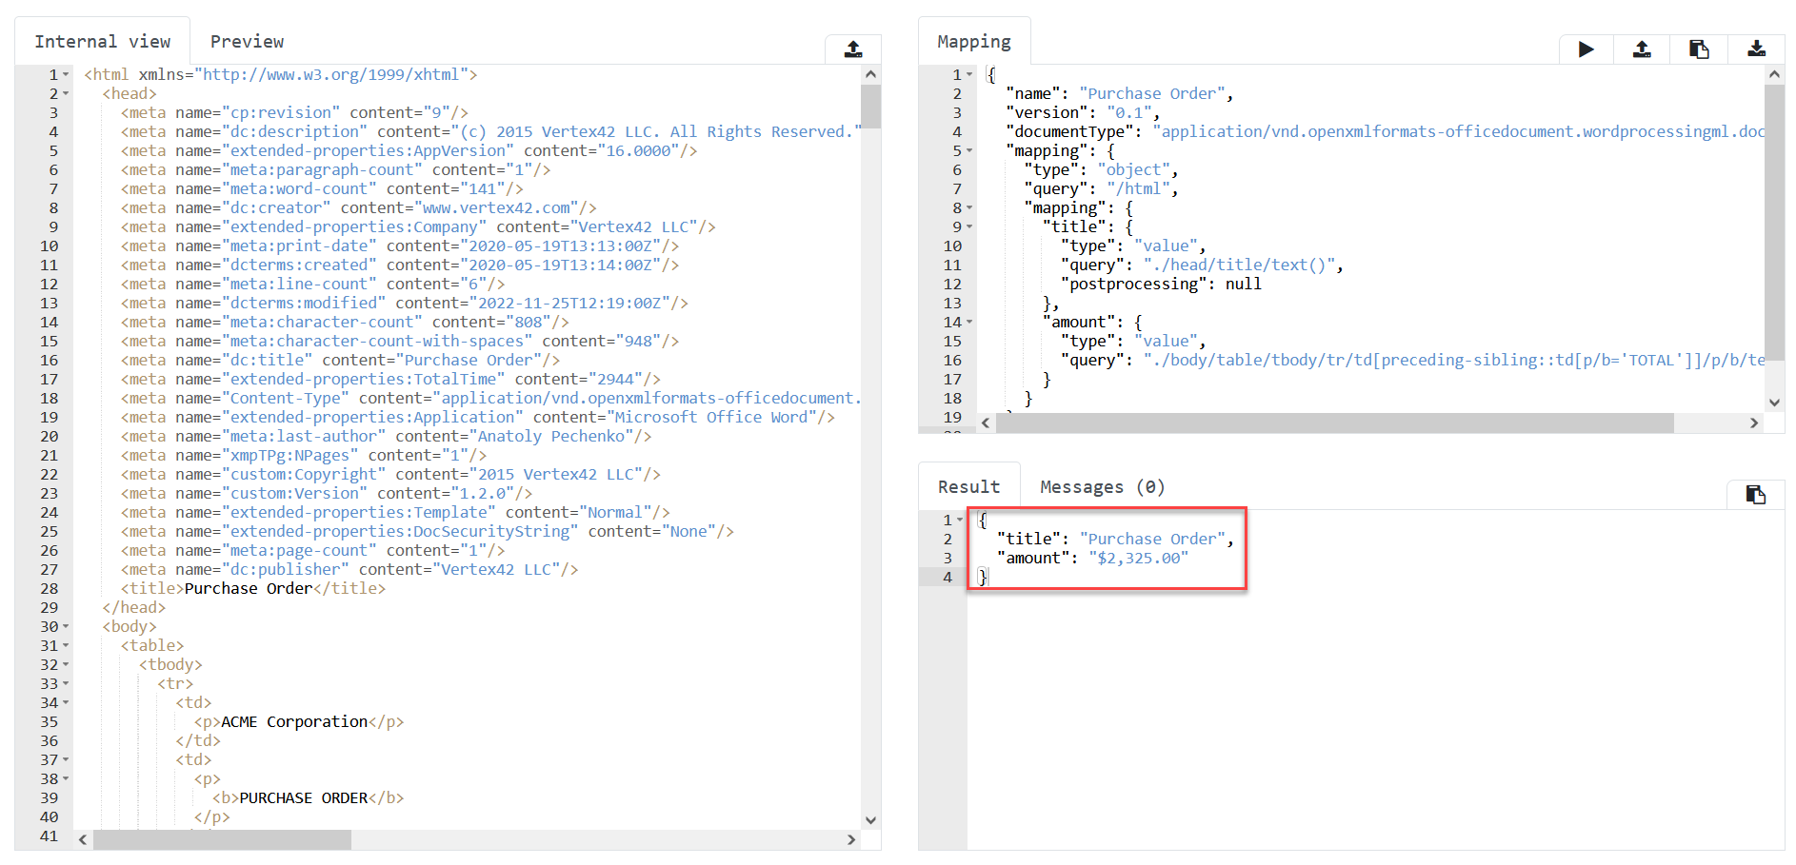The image size is (1796, 865).
Task: Click the HTML editor vertical scrollbar thumb
Action: click(x=870, y=107)
